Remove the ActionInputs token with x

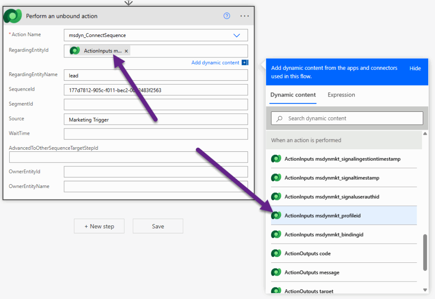click(126, 51)
